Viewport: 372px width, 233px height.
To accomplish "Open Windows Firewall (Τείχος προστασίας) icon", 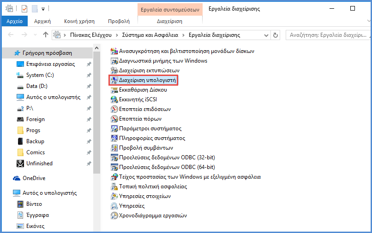I will tap(114, 177).
